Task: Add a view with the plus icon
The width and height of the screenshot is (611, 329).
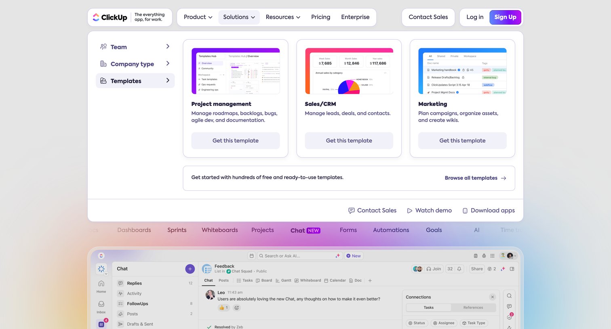Action: pyautogui.click(x=370, y=280)
